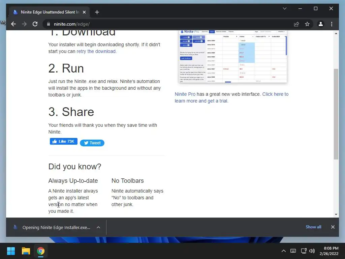Image resolution: width=345 pixels, height=259 pixels.
Task: Click the scrollbar down arrow
Action: tap(336, 214)
